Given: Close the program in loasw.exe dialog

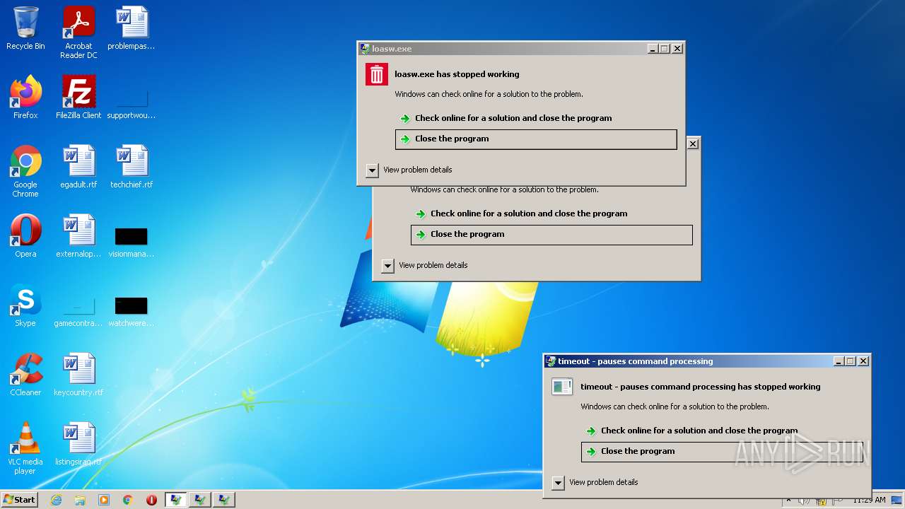Looking at the screenshot, I should (x=536, y=139).
